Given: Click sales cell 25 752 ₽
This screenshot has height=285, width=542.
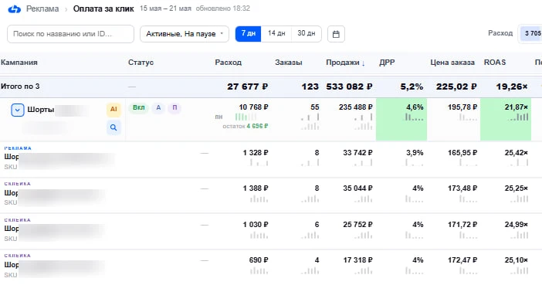Looking at the screenshot, I should click(x=357, y=225).
